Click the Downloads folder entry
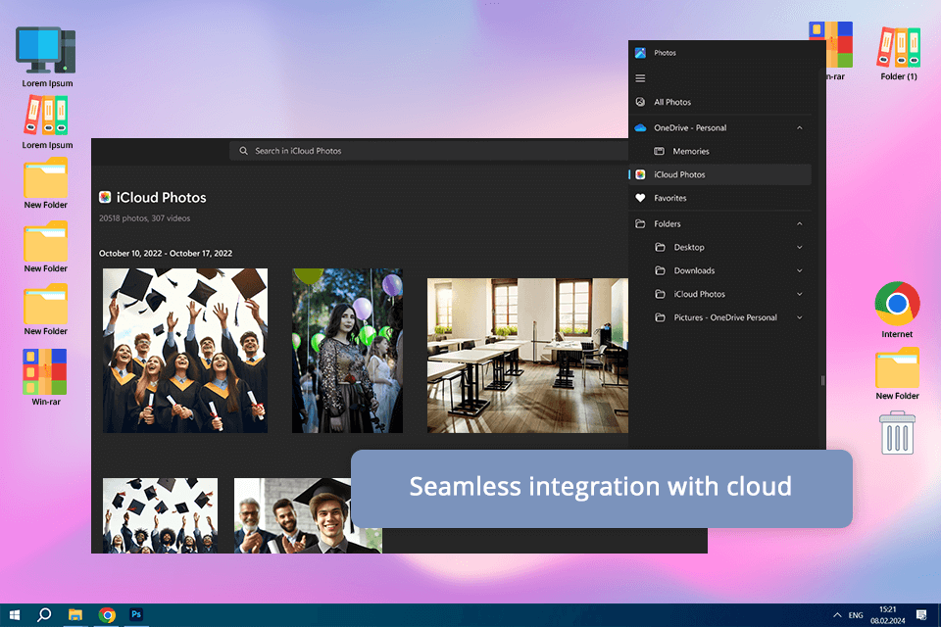941x627 pixels. pyautogui.click(x=694, y=270)
